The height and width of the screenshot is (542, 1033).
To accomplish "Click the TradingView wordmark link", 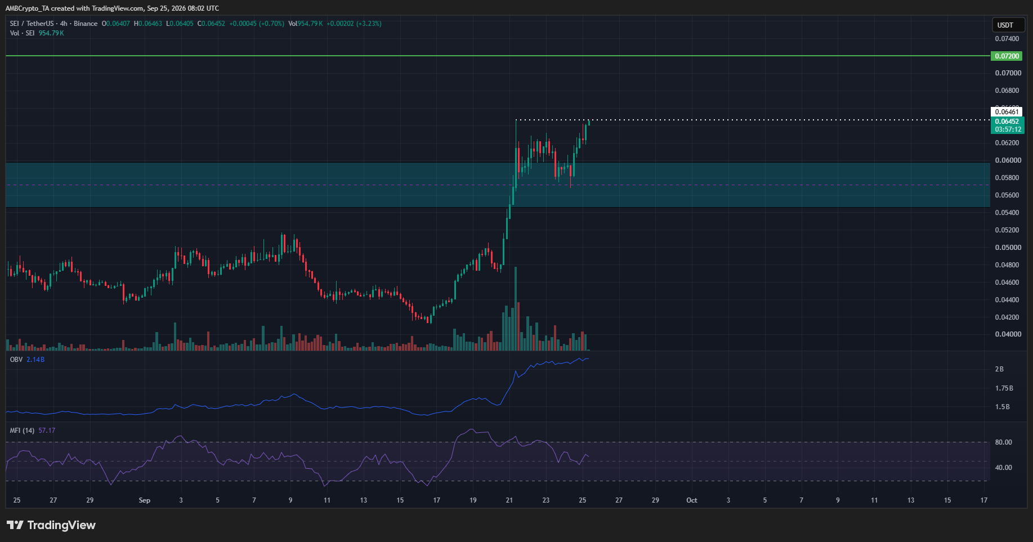I will [61, 525].
